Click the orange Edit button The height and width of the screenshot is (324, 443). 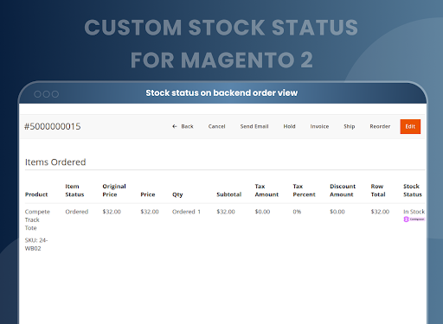point(410,126)
